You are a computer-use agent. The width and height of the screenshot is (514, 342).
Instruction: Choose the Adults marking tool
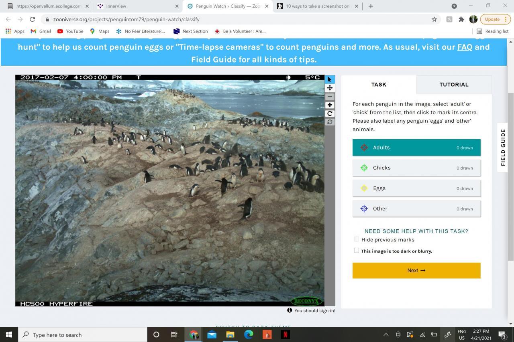416,148
